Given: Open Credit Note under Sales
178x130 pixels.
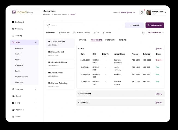Looking at the screenshot, I should [19, 82].
